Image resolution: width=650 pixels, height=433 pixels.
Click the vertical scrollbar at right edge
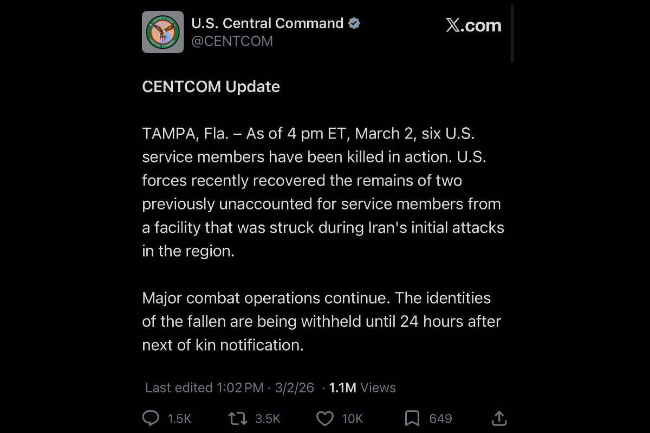point(512,34)
